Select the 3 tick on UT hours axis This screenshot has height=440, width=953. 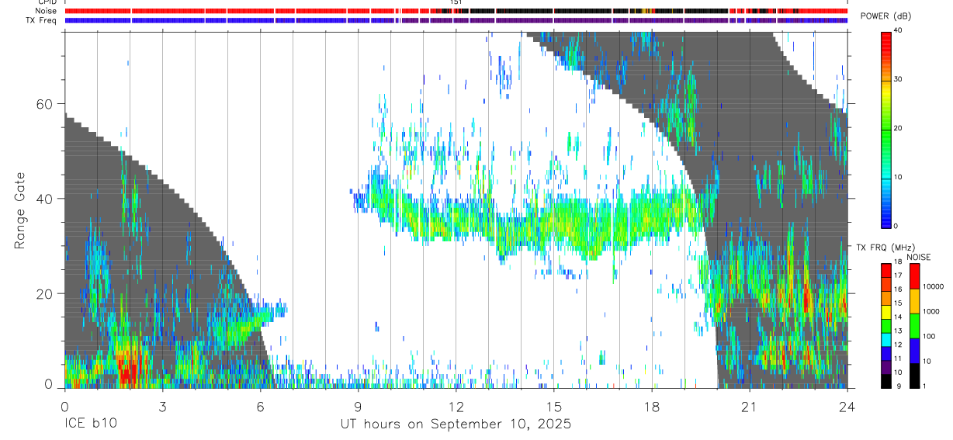pos(162,406)
